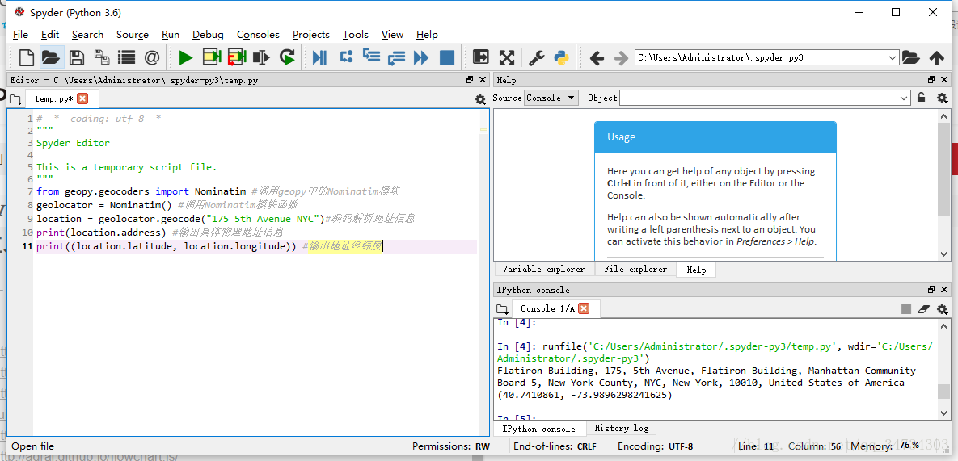Maximize the current pane icon
The image size is (958, 461).
coord(481,57)
